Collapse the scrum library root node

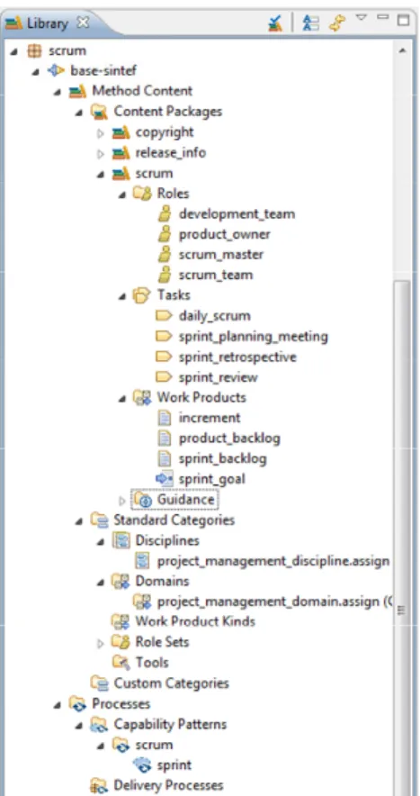pos(14,51)
